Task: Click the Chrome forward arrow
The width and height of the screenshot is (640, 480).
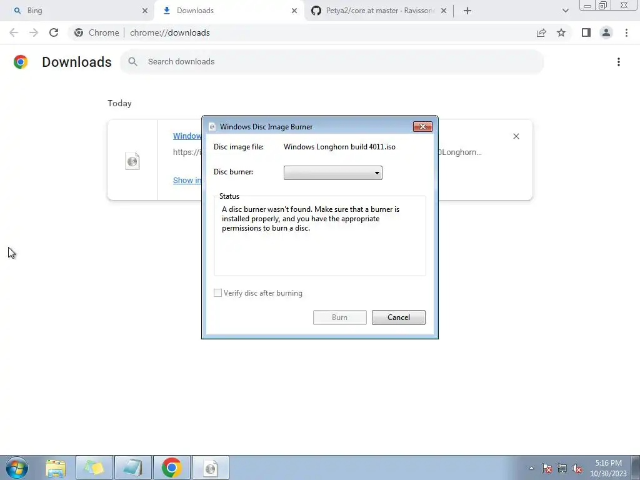Action: (34, 32)
